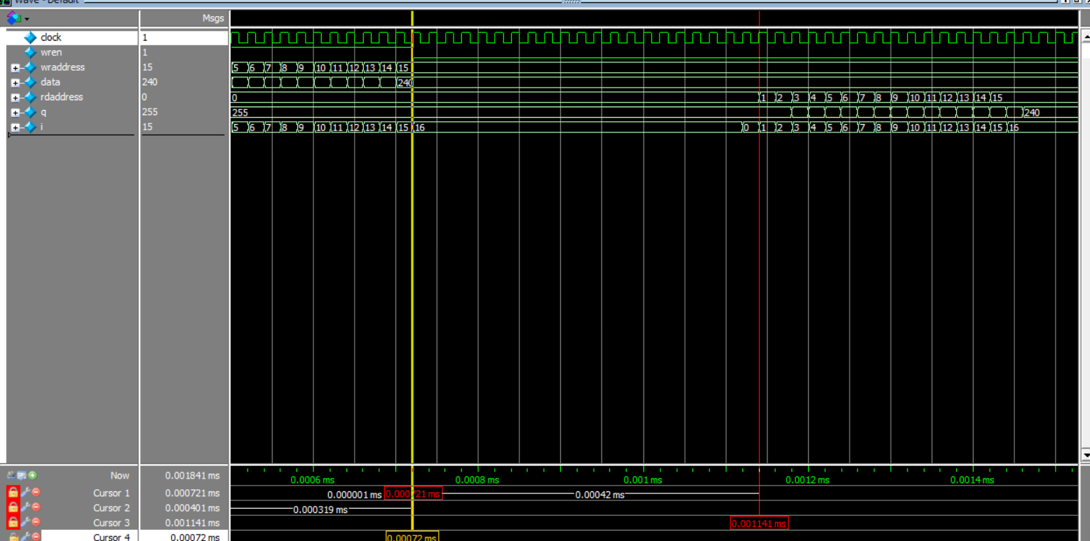Screen dimensions: 1090x541
Task: Toggle the lock on Cursor 1
Action: tap(13, 493)
